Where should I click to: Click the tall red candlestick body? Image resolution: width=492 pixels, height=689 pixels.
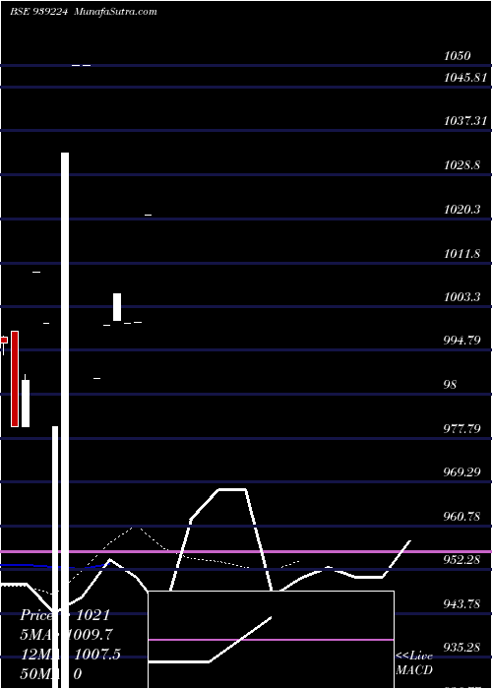tap(15, 379)
